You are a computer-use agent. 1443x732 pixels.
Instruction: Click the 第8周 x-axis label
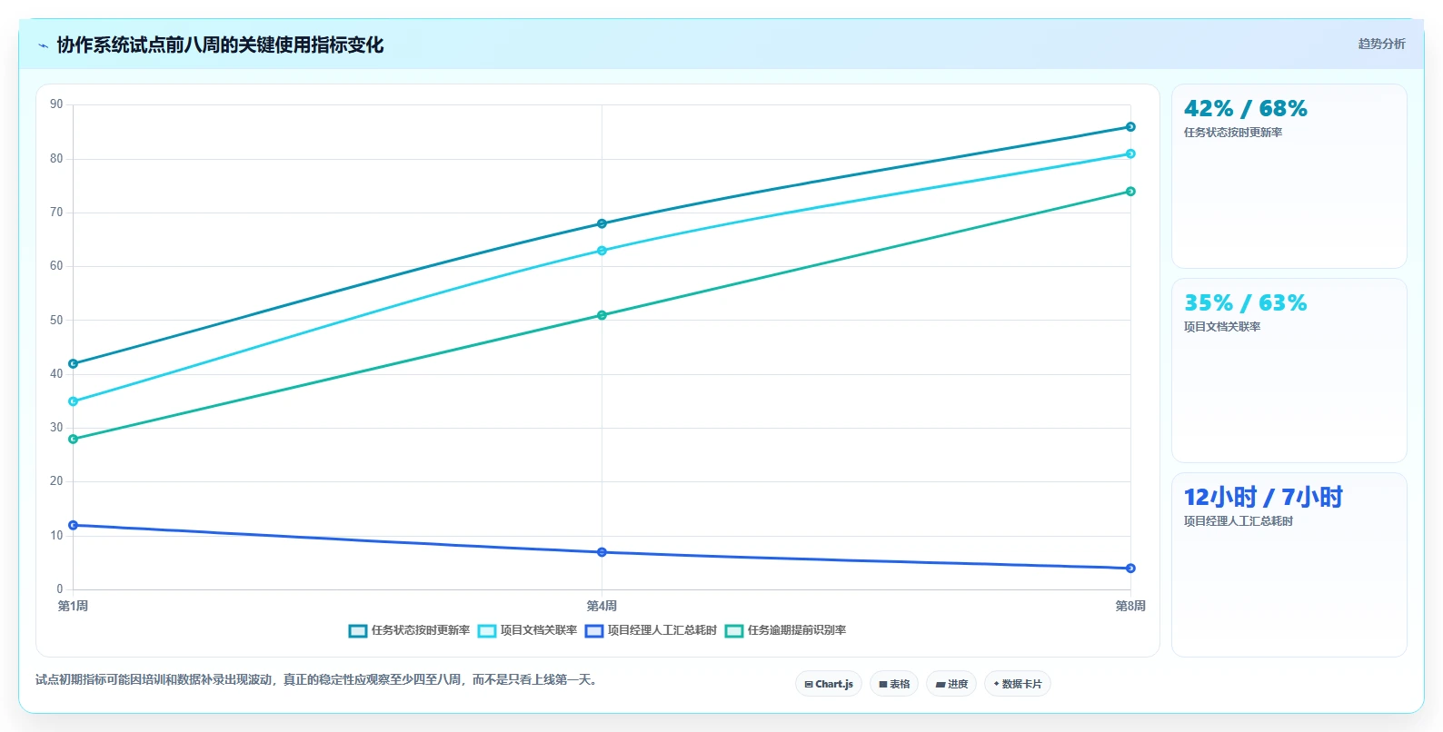coord(1130,606)
